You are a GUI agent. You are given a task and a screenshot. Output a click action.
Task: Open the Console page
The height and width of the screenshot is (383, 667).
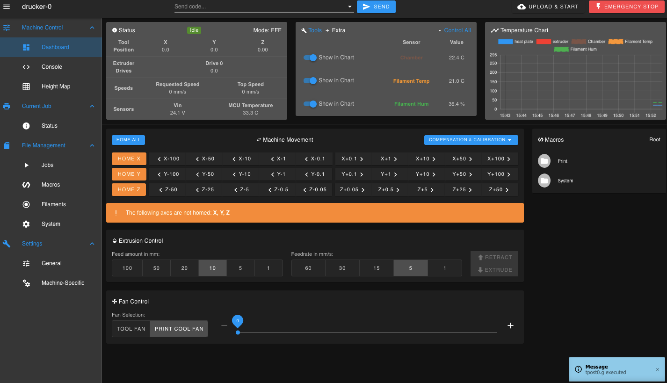pyautogui.click(x=51, y=67)
